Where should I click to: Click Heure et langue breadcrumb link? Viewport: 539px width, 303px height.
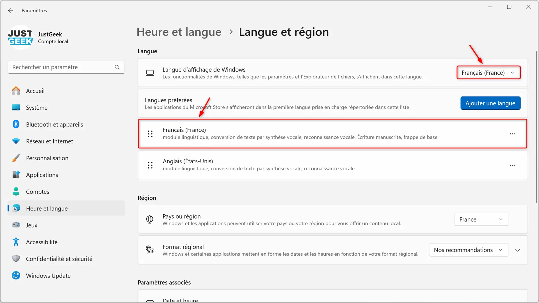(x=179, y=32)
